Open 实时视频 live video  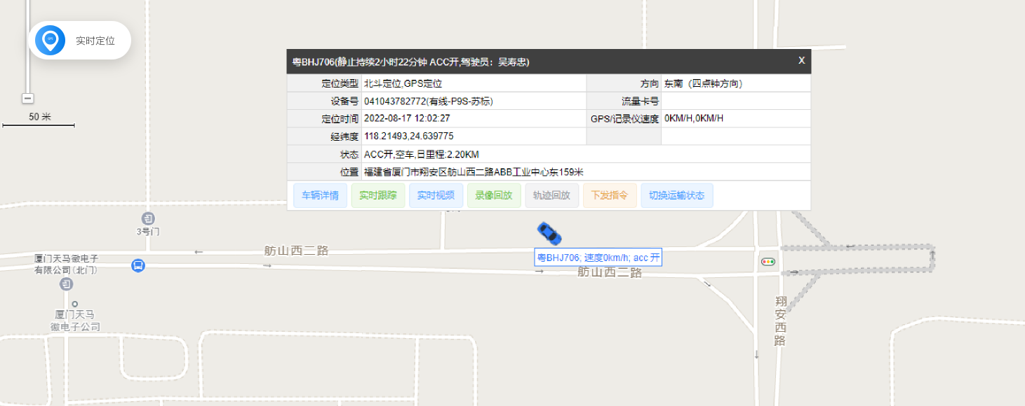436,196
